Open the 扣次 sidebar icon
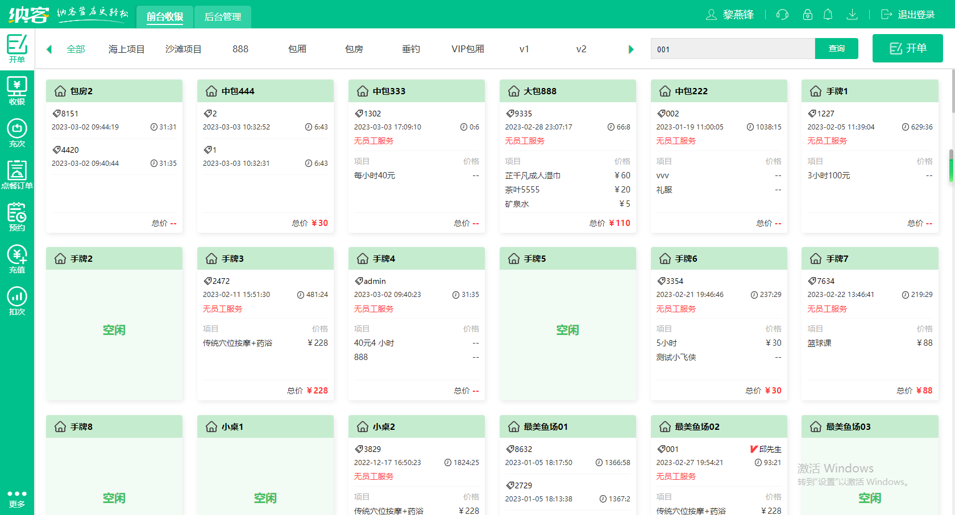The image size is (955, 515). [x=16, y=301]
